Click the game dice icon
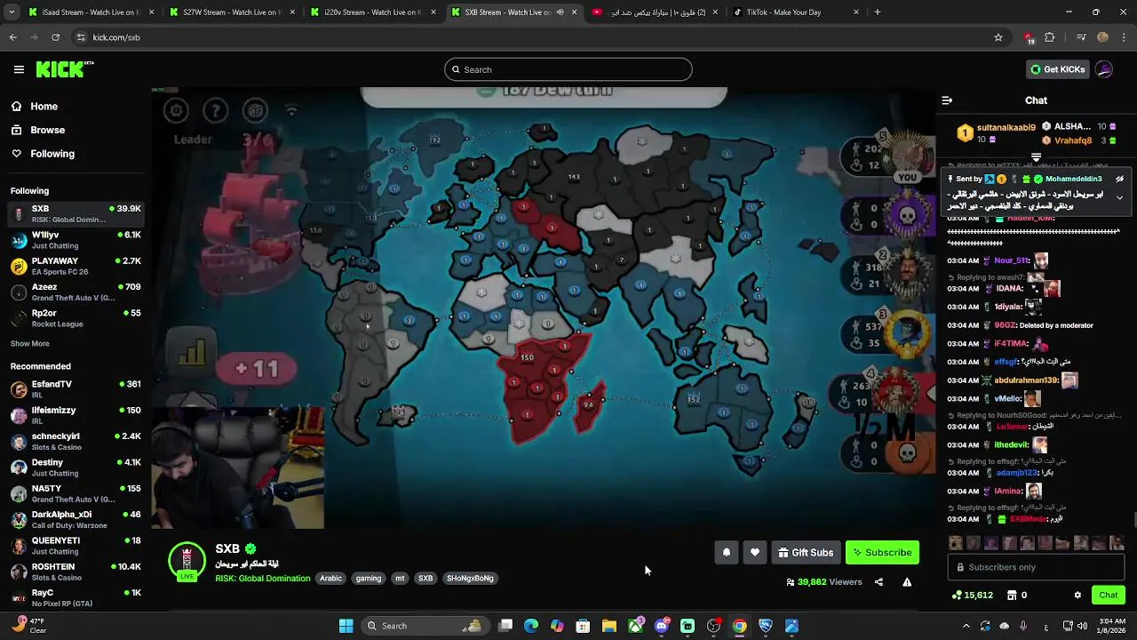 [x=255, y=110]
